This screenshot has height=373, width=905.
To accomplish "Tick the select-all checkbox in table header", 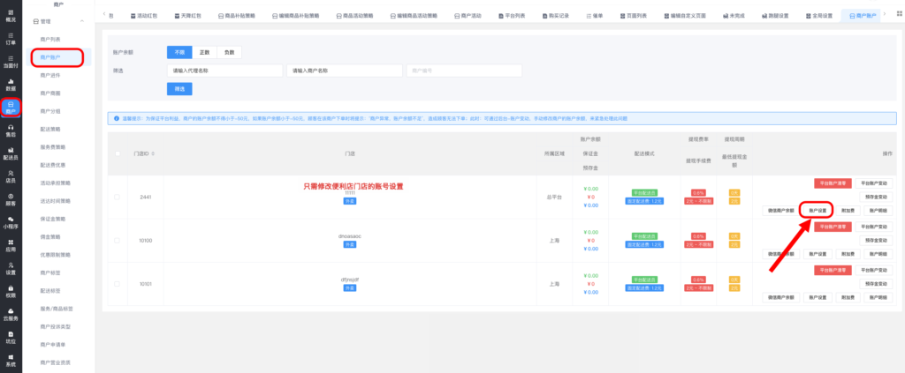I will coord(117,153).
